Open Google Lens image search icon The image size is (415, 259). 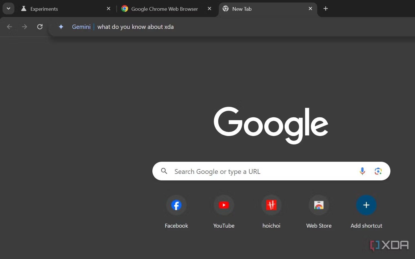(x=378, y=171)
